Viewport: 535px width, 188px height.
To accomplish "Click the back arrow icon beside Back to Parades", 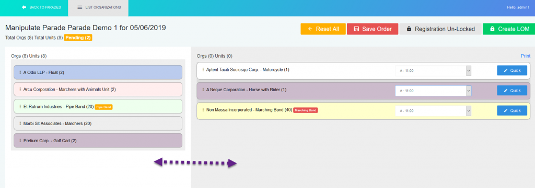I will [x=24, y=7].
